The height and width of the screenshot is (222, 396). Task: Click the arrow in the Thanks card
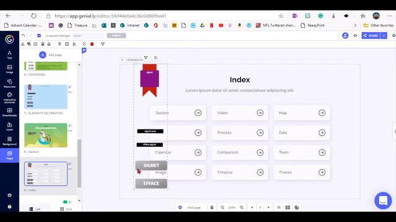(322, 173)
